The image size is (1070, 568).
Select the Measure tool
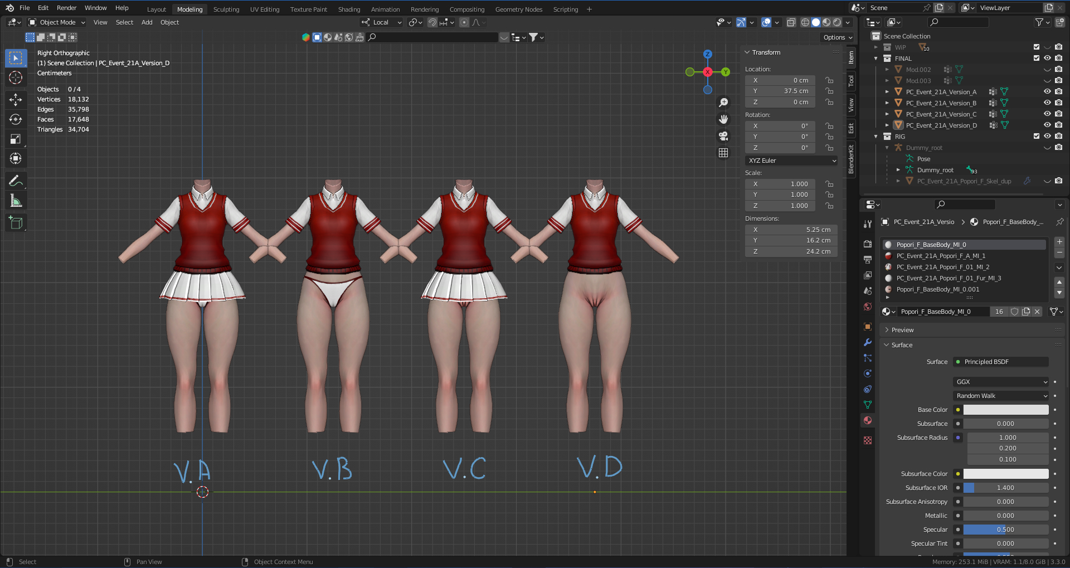click(16, 200)
